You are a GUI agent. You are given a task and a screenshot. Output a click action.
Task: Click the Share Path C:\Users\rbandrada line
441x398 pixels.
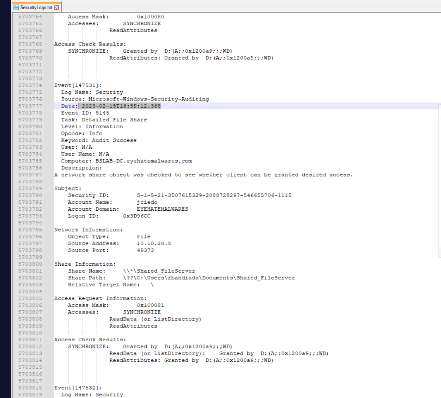[x=209, y=278]
